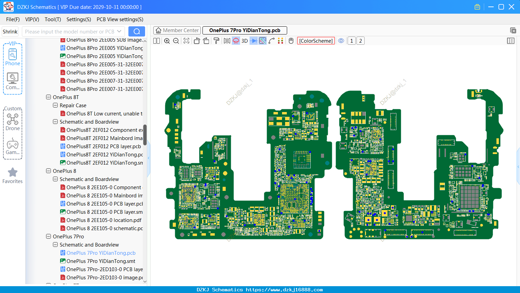Image resolution: width=520 pixels, height=293 pixels.
Task: Show layer 2 of the board
Action: [361, 41]
